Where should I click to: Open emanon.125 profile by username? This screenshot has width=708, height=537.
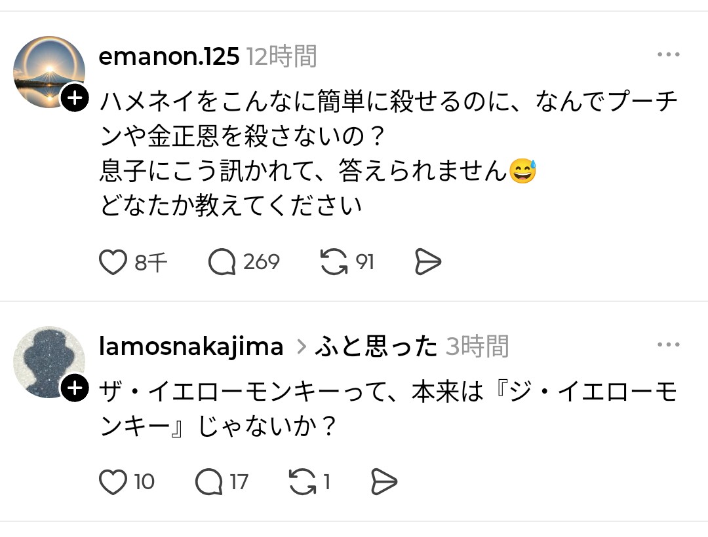[168, 57]
